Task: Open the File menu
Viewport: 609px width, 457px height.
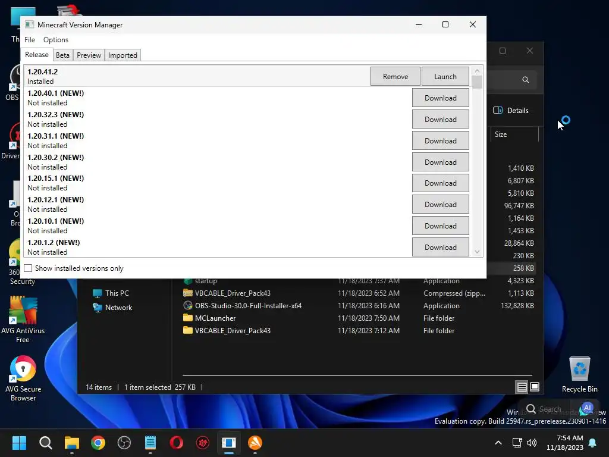Action: pos(30,40)
